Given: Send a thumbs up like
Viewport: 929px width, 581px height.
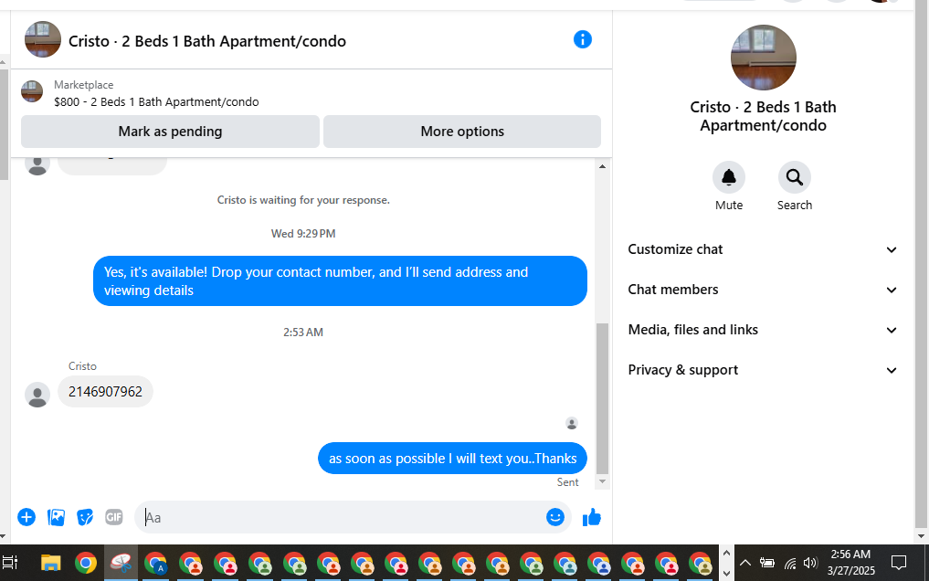Looking at the screenshot, I should coord(591,517).
